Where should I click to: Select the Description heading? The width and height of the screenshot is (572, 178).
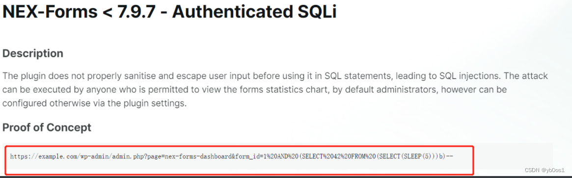(33, 54)
